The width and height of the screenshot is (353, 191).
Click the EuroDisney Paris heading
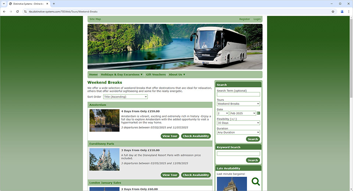click(x=101, y=144)
